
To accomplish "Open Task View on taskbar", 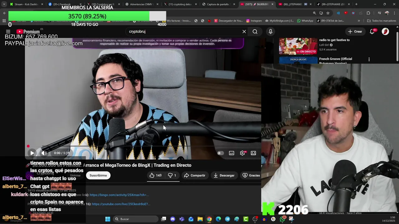I will tap(164, 219).
